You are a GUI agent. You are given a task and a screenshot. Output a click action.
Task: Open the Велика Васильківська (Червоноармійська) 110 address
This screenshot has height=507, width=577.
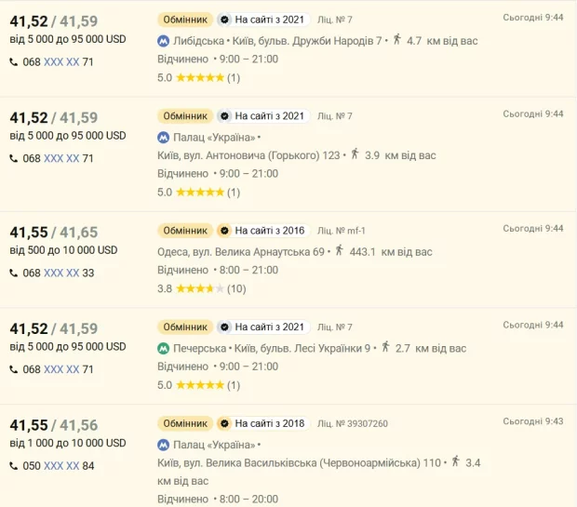pyautogui.click(x=300, y=461)
